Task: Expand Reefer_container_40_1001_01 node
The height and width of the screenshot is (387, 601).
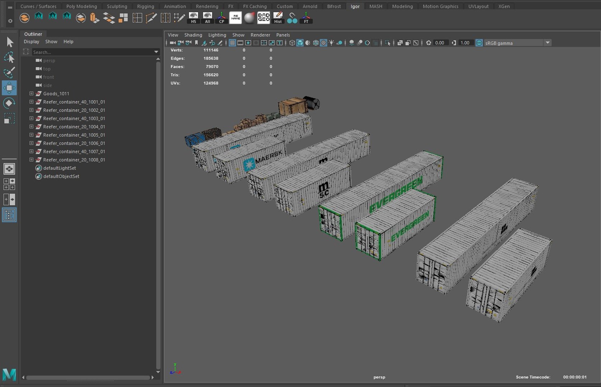Action: (32, 102)
